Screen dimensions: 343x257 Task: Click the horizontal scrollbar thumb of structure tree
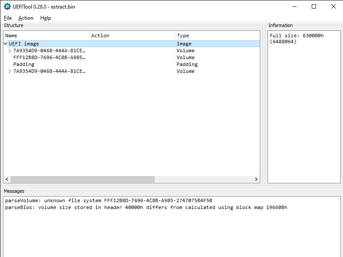(83, 179)
